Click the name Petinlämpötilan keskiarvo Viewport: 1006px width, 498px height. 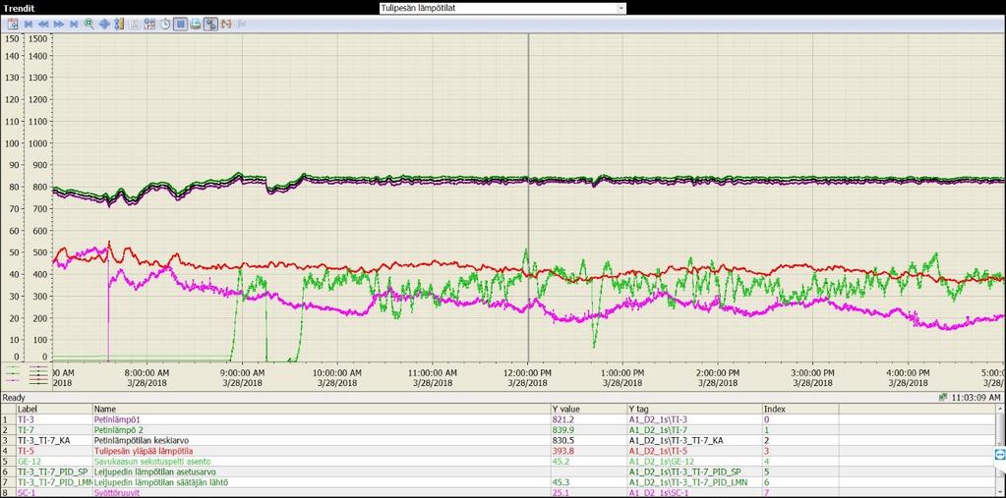tap(142, 440)
